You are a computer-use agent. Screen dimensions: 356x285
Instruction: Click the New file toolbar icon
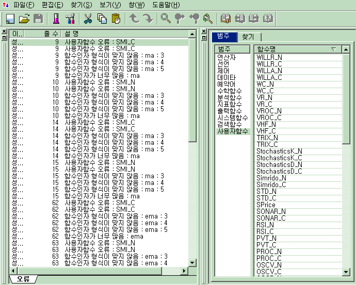click(x=10, y=19)
